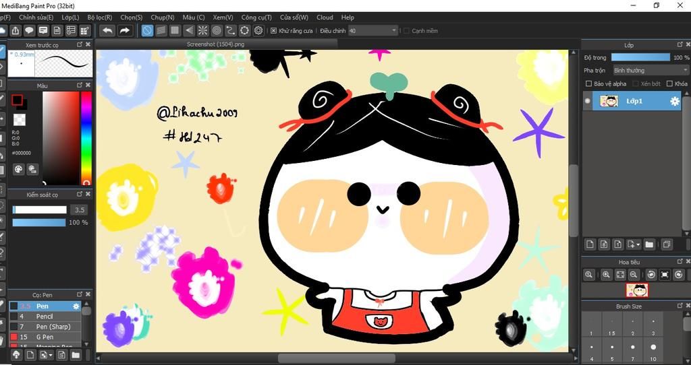Enable radial snap guide
Viewport: 691px width, 365px height.
[x=202, y=30]
